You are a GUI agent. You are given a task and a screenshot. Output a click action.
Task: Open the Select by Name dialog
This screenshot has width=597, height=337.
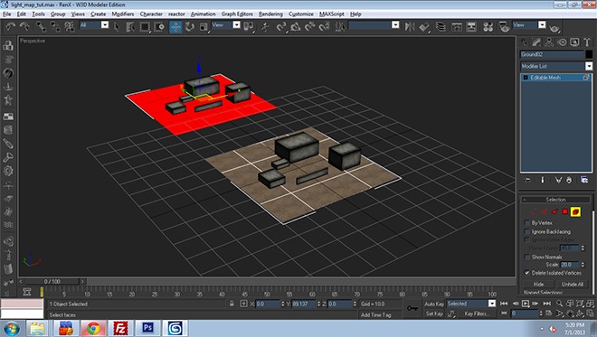(130, 26)
